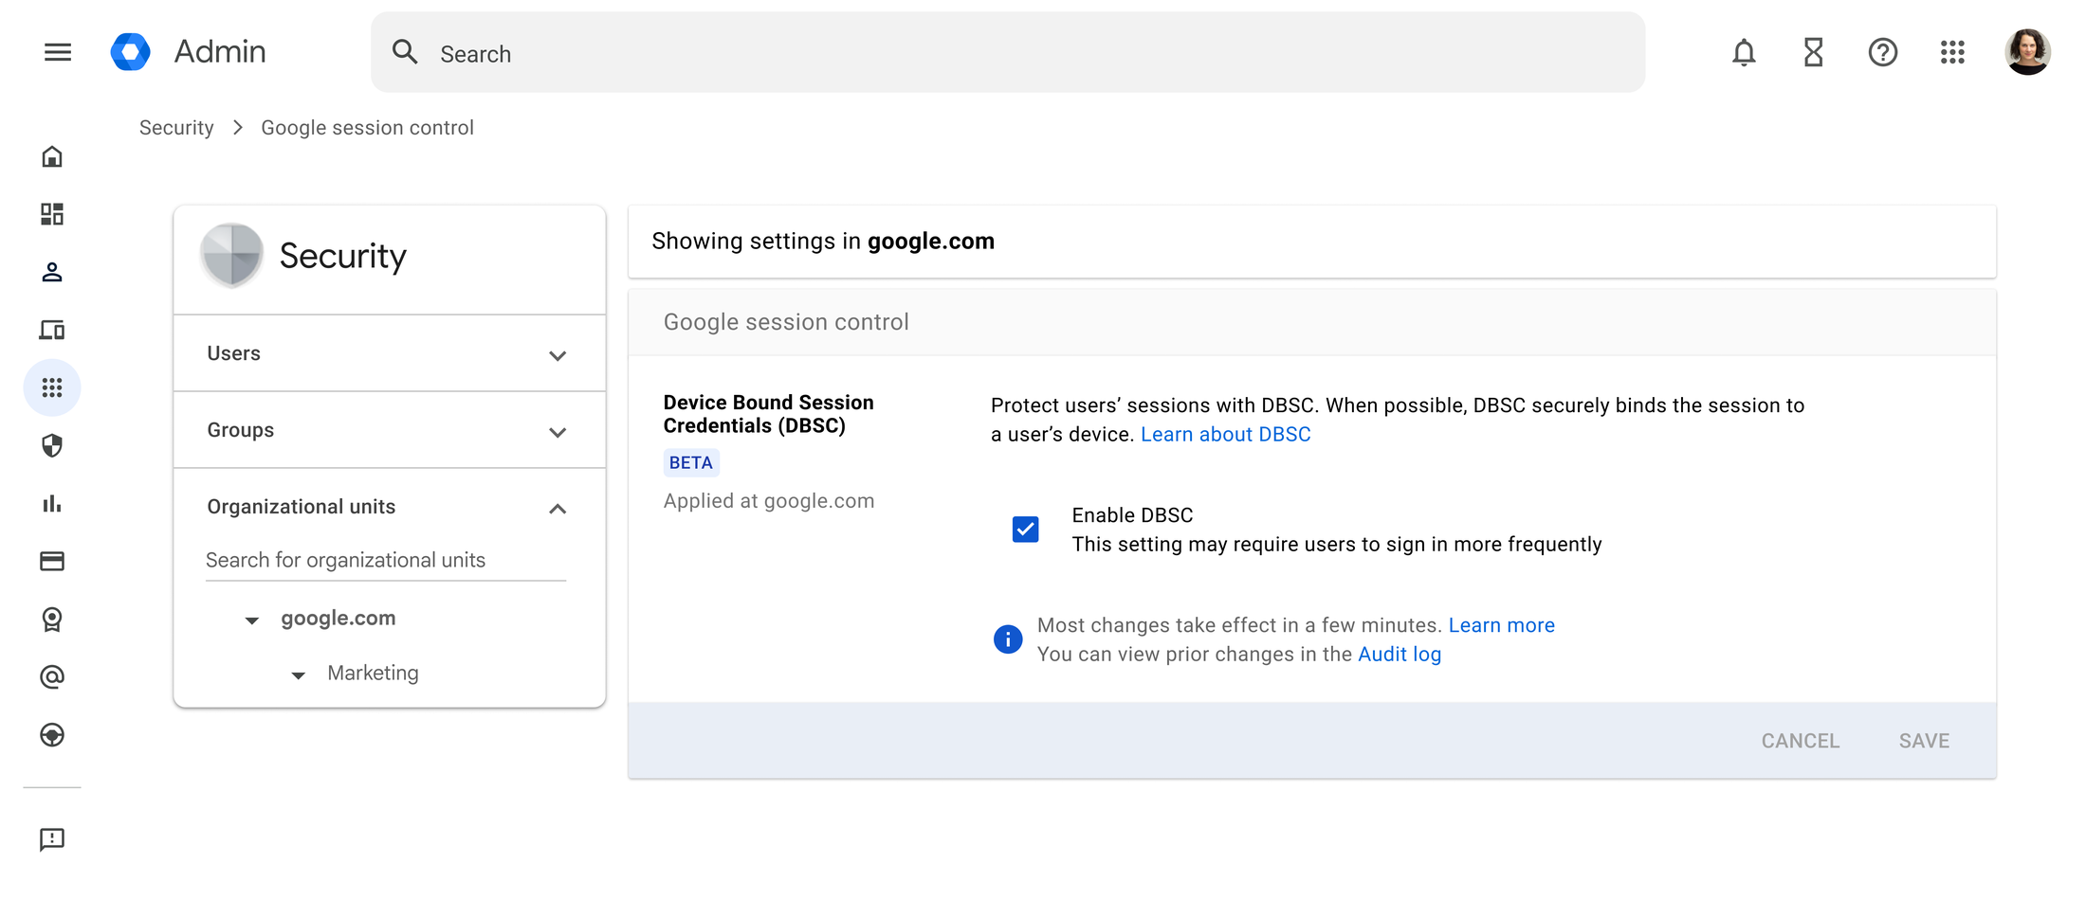Click the Google Admin logo

pyautogui.click(x=131, y=52)
